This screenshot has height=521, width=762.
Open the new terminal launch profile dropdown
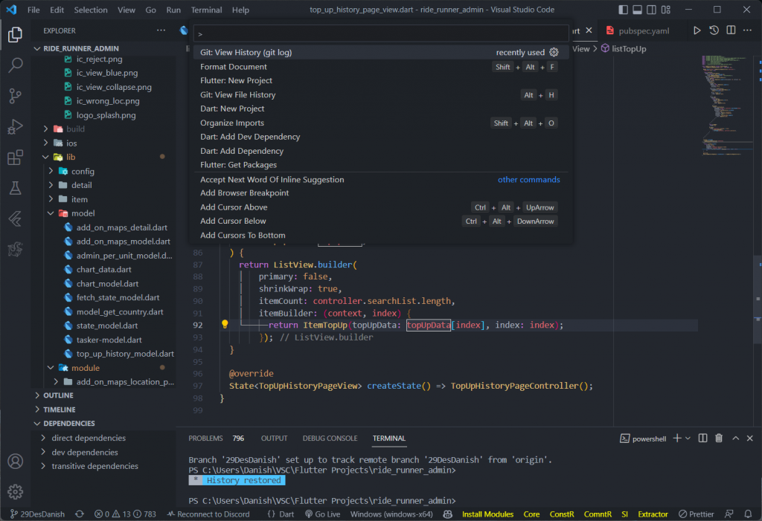688,439
